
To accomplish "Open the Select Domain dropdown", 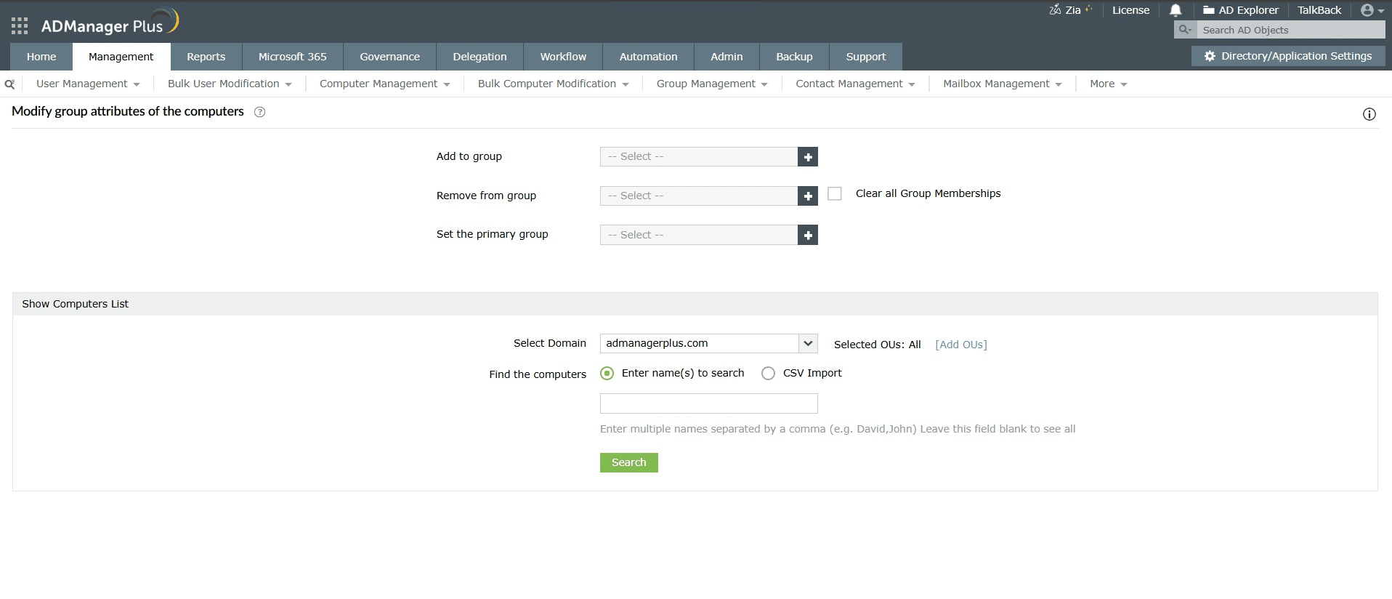I will [x=709, y=344].
